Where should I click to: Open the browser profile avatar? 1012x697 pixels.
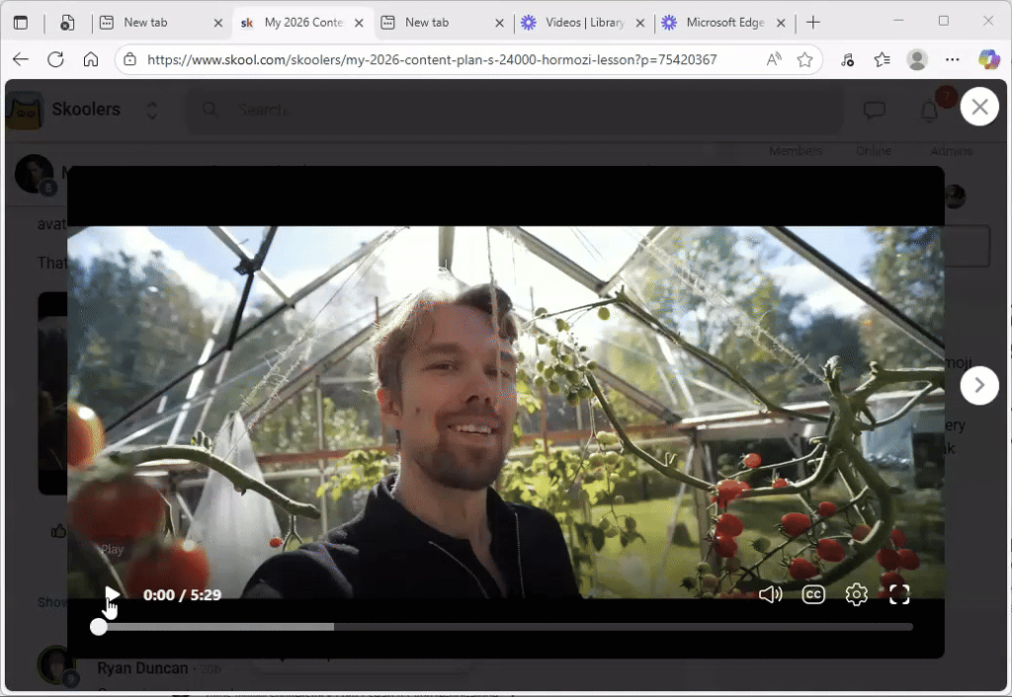pos(916,59)
